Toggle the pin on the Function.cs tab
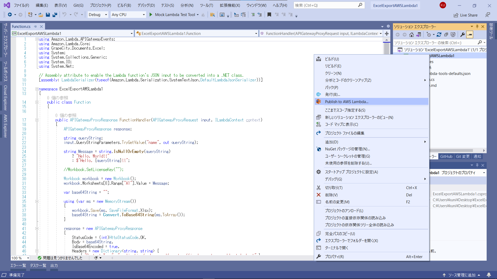Screen dimensions: 497x279 tap(35, 27)
